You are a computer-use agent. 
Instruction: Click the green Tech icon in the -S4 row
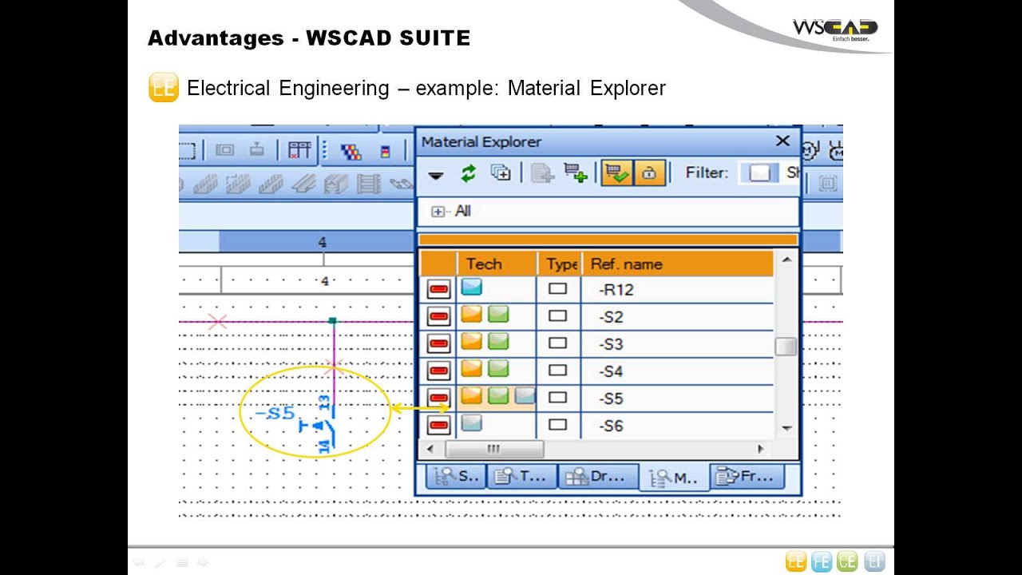coord(498,369)
